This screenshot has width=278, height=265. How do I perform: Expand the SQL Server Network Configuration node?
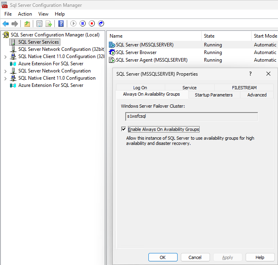click(6, 71)
